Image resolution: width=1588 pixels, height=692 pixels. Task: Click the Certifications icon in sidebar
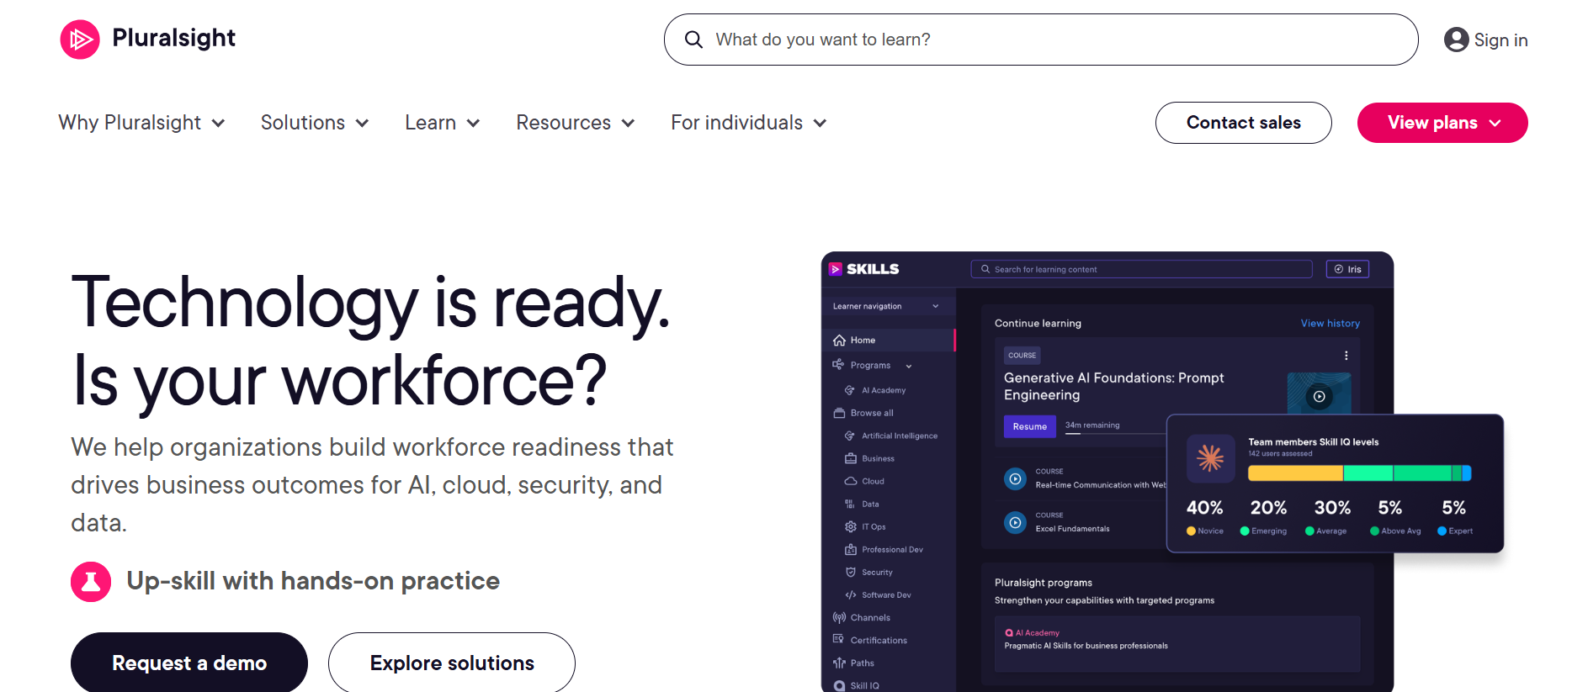pyautogui.click(x=838, y=639)
